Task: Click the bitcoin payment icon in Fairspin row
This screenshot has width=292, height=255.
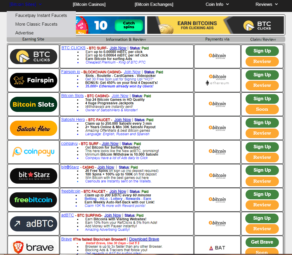Action: (x=217, y=77)
